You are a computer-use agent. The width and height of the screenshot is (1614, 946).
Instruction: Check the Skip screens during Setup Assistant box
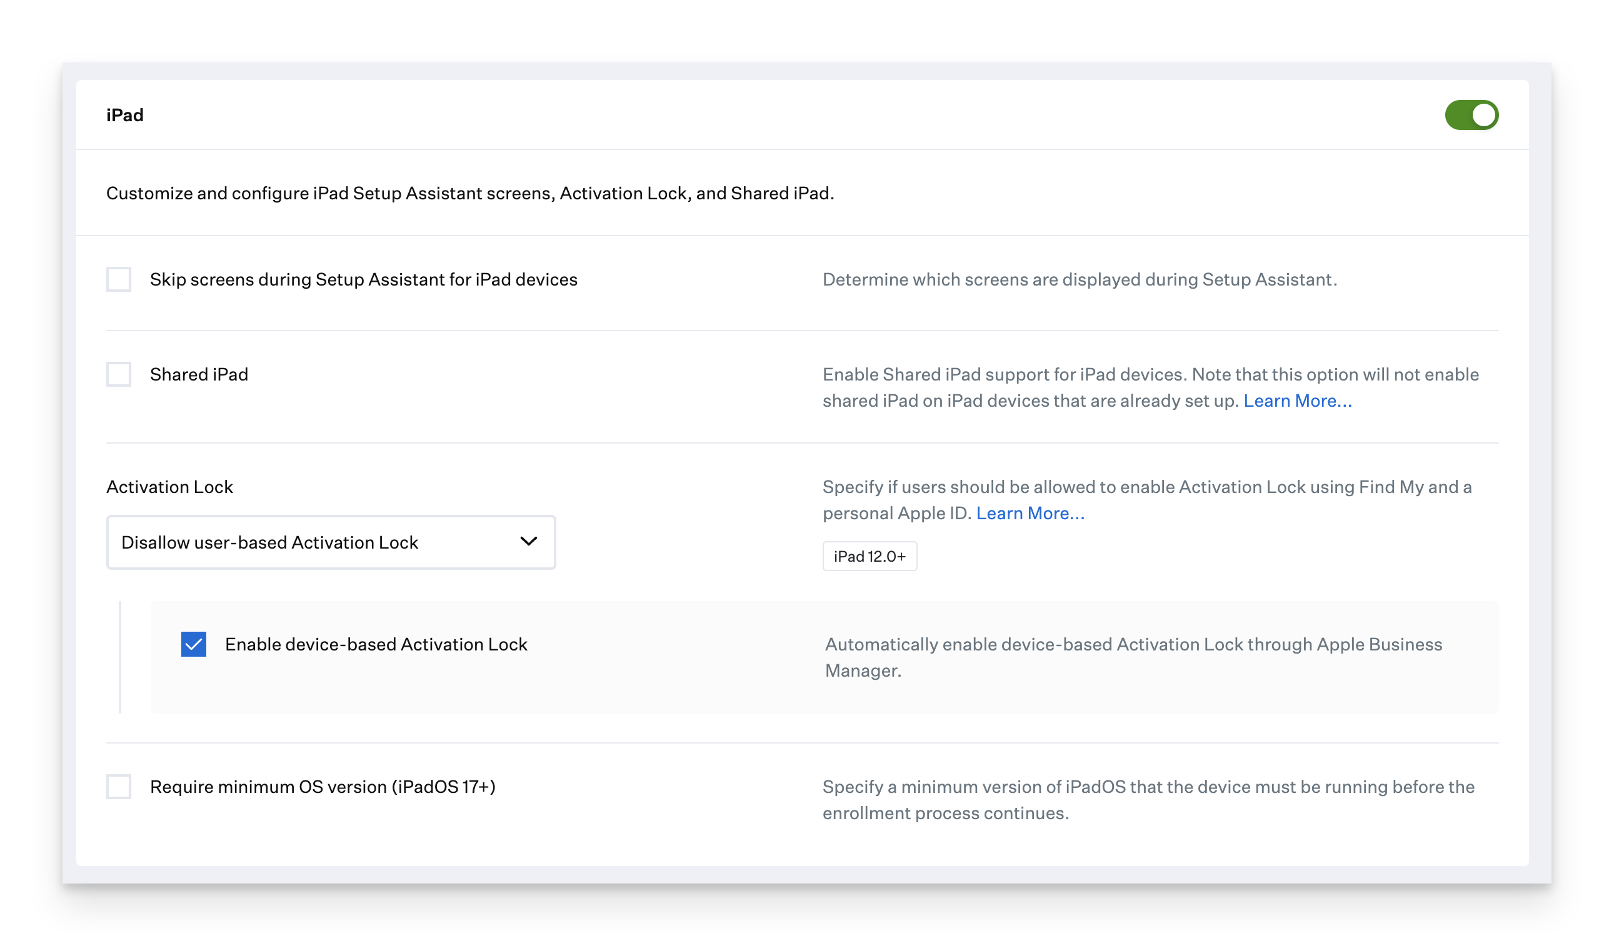pos(119,280)
